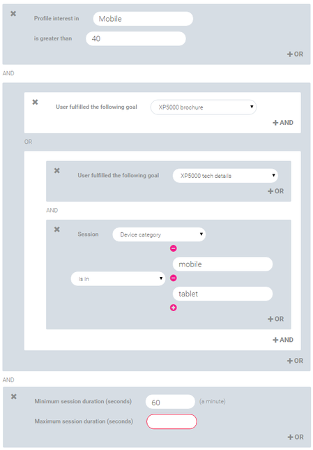Add OR condition to Profile interest block

click(x=295, y=54)
